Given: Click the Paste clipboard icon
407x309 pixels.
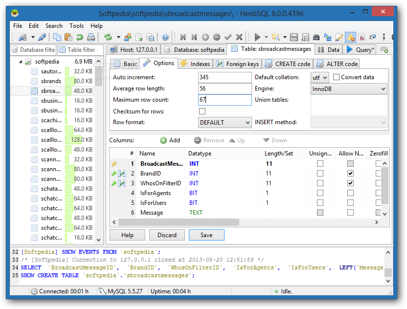Looking at the screenshot, I should pyautogui.click(x=68, y=37).
